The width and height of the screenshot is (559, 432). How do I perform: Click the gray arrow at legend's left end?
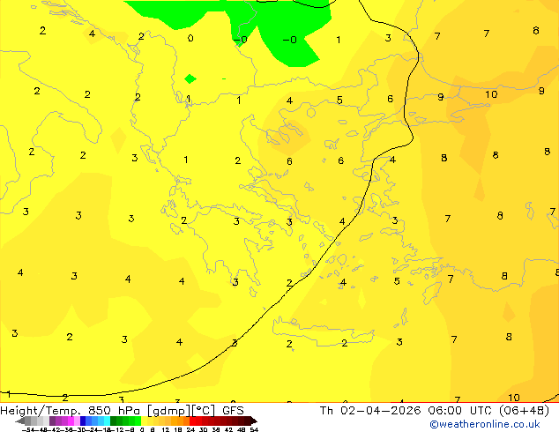pos(20,421)
